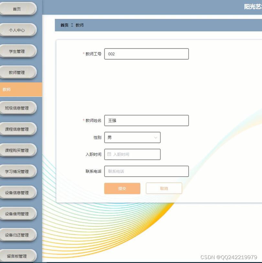The width and height of the screenshot is (262, 263).
Task: Open 个人中心 from the sidebar
Action: coord(18,30)
